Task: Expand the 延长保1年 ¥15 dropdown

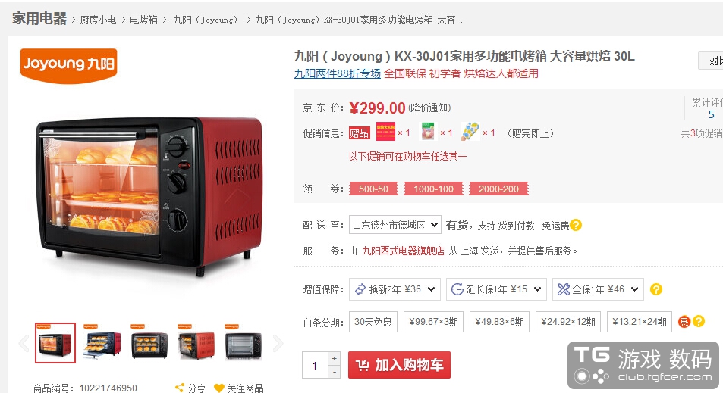Action: tap(496, 289)
